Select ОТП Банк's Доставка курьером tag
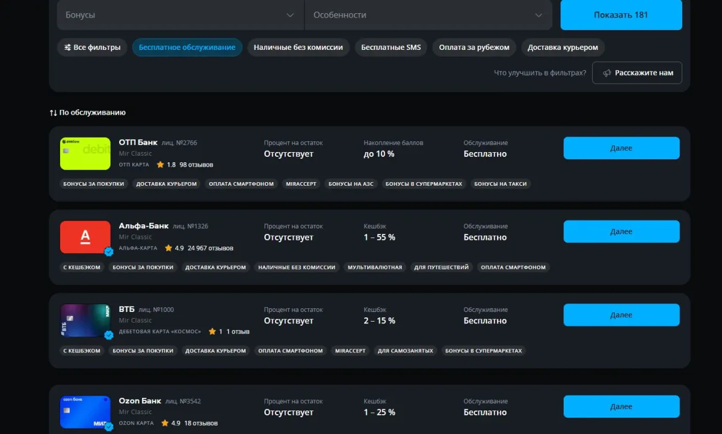 click(167, 184)
